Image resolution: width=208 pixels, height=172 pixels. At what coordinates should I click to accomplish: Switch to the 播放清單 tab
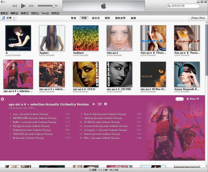pyautogui.click(x=120, y=18)
